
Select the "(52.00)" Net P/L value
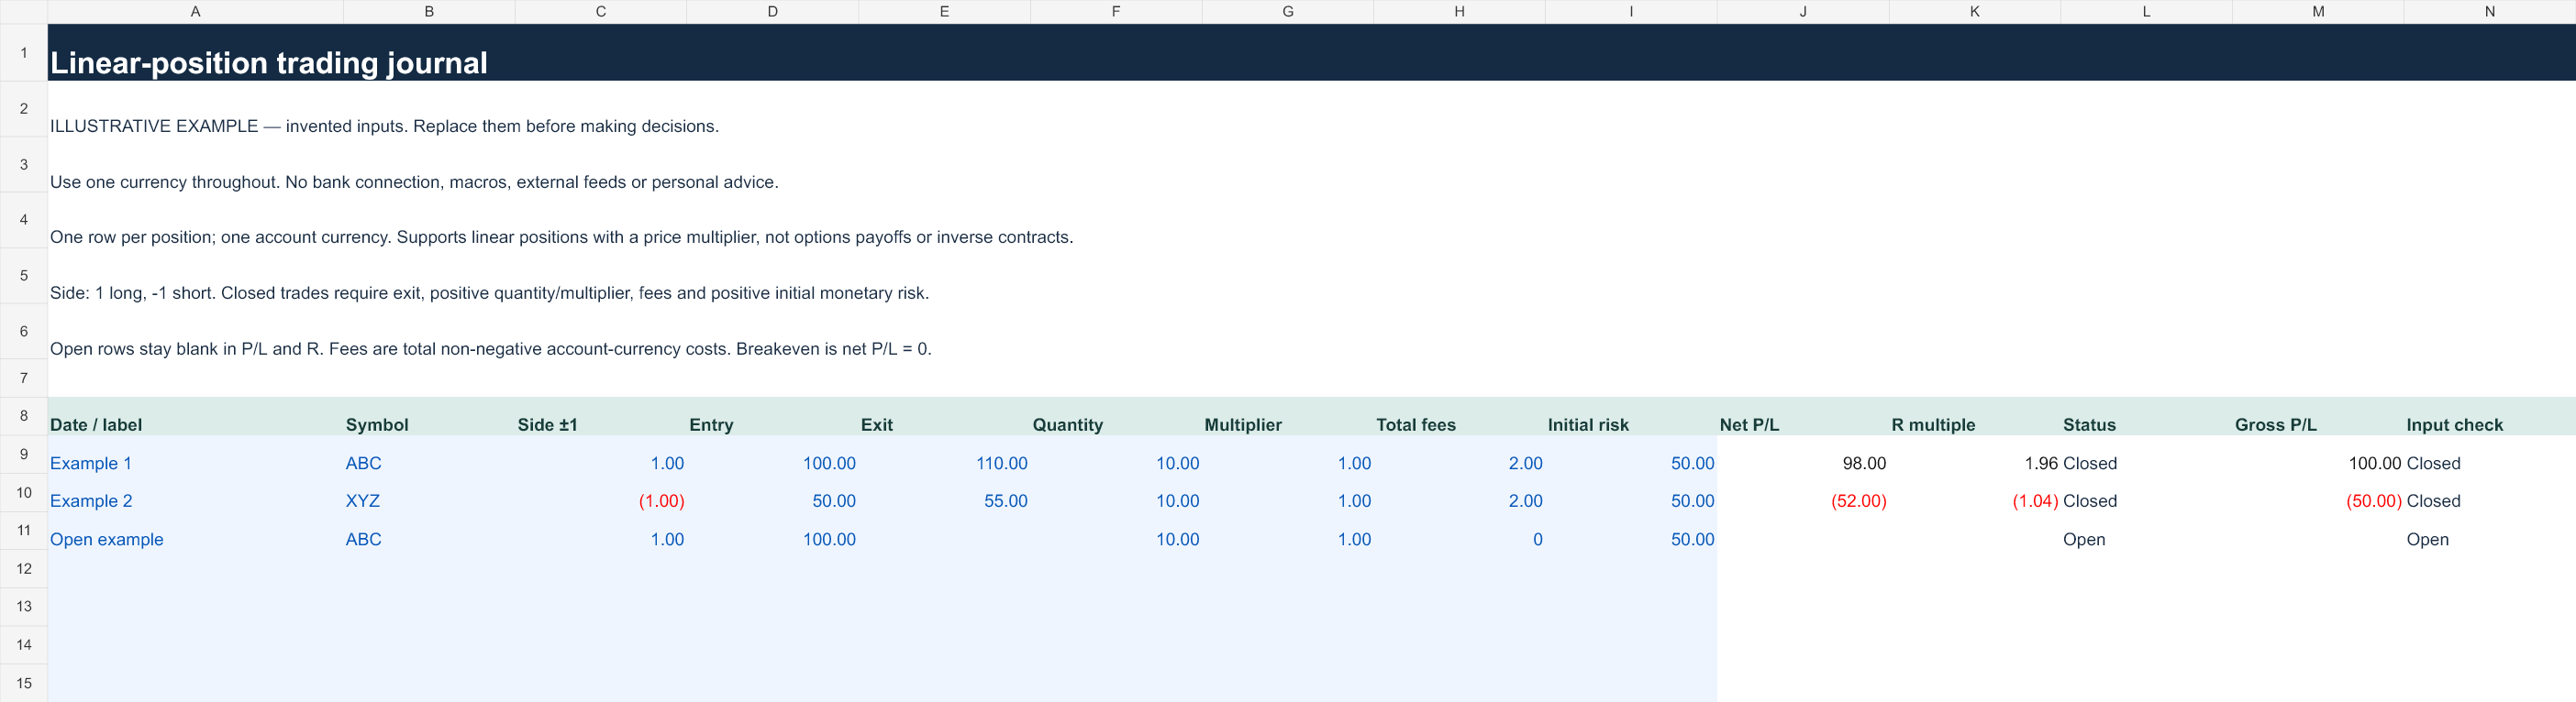[x=1859, y=501]
